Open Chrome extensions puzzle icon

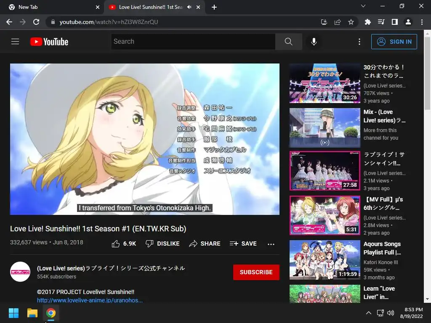[367, 22]
